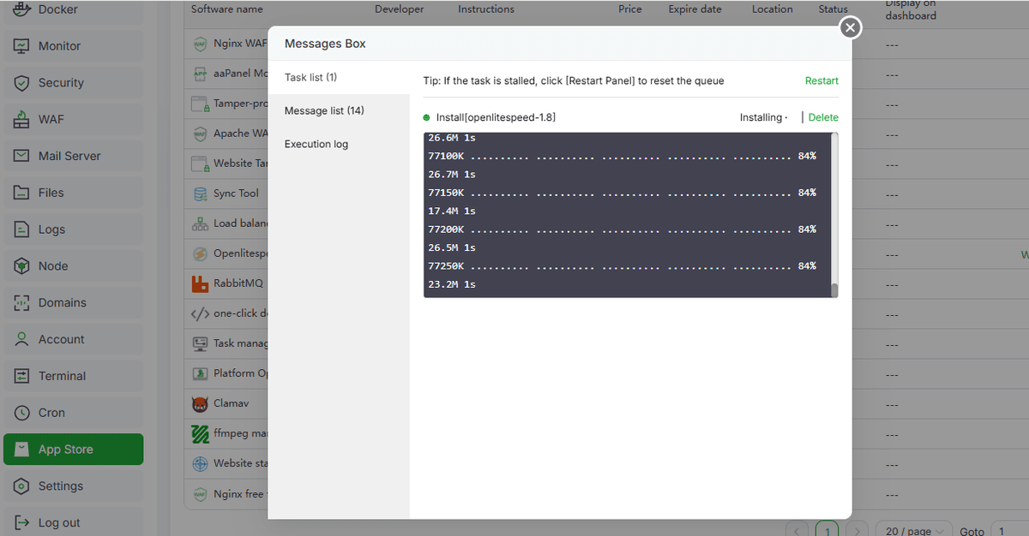Click the green Restart link

pos(821,80)
